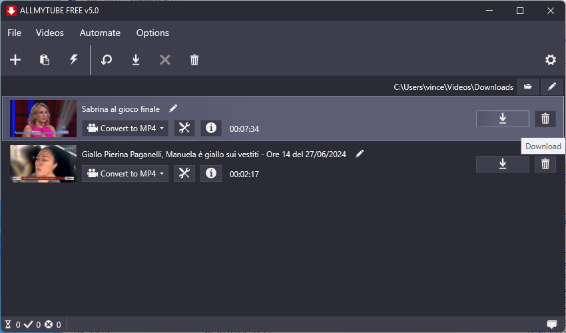This screenshot has width=566, height=333.
Task: Open the Convert to MP4 dropdown for Giallo Pierina
Action: (125, 173)
